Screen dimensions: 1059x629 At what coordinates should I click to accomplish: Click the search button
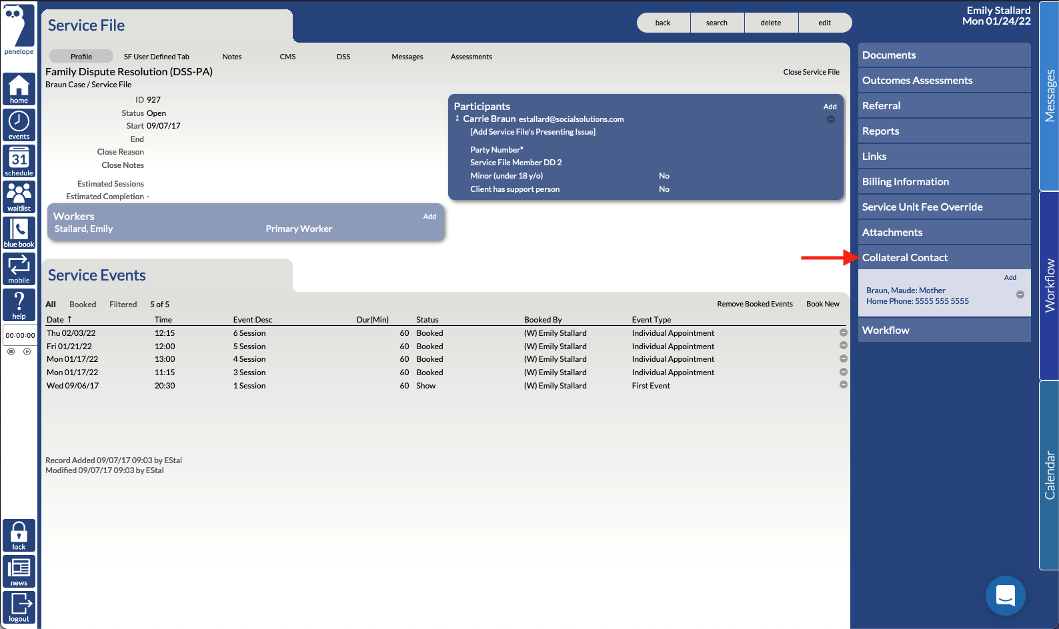pyautogui.click(x=717, y=23)
